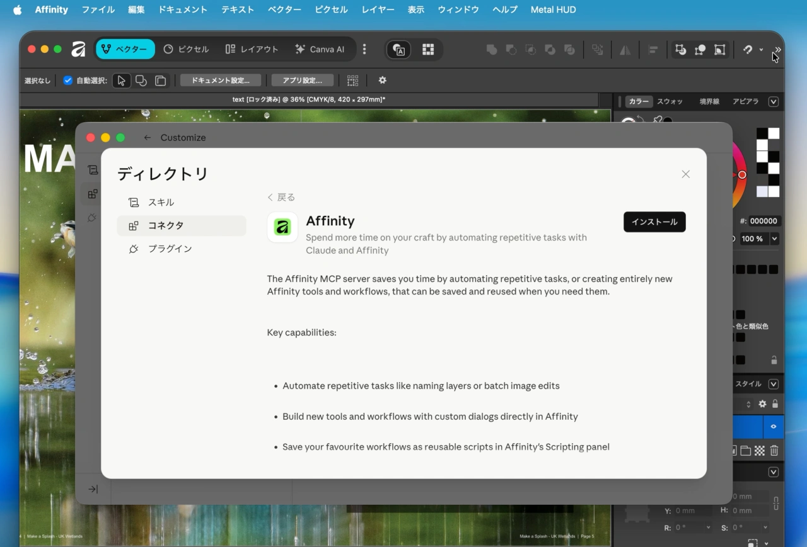Image resolution: width=807 pixels, height=547 pixels.
Task: Click the group folder icon in the Layers panel
Action: pos(745,451)
